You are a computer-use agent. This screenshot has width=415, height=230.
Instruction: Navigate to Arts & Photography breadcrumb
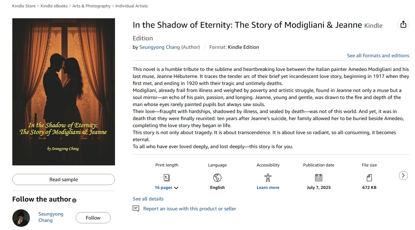pyautogui.click(x=91, y=6)
